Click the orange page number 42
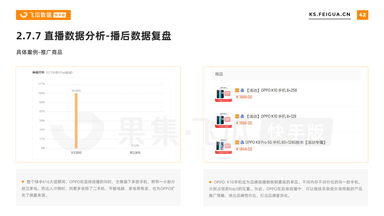This screenshot has width=384, height=216. point(362,15)
